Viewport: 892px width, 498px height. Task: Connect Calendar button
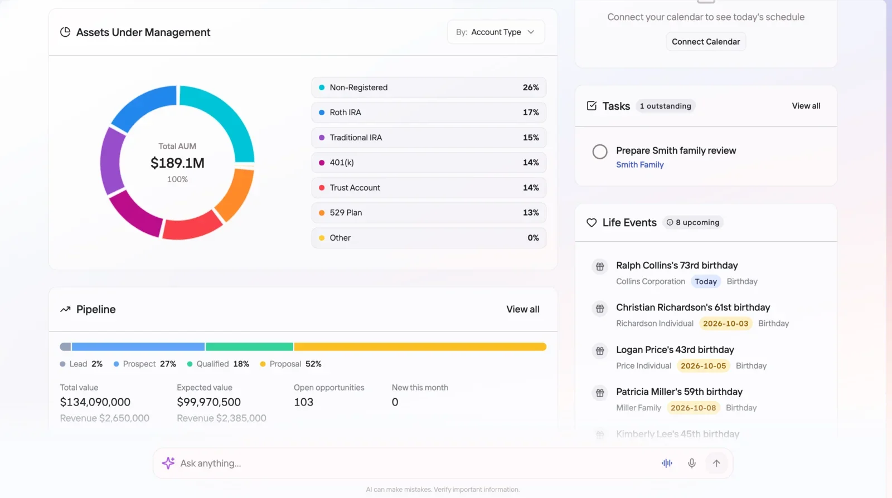(x=706, y=42)
